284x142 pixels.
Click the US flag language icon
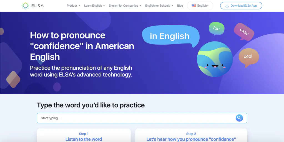click(194, 6)
